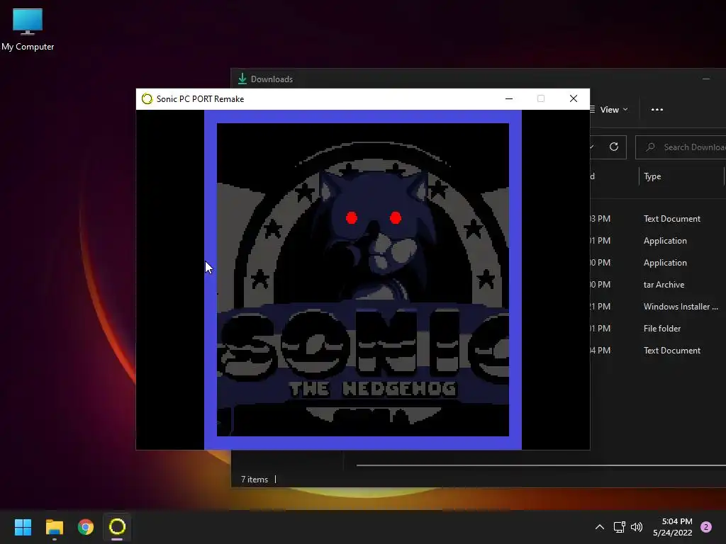Select the Application row dated 01 PM
726x544 pixels.
tap(658, 241)
